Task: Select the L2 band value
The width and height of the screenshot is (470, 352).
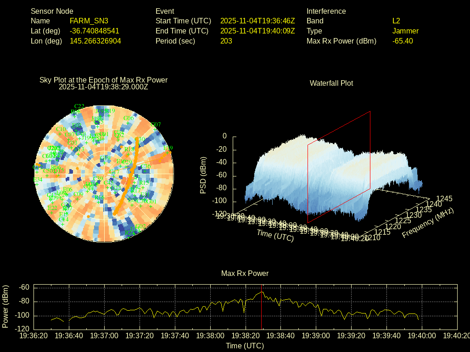Action: click(396, 21)
